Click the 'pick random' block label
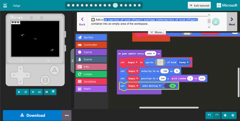This screenshot has height=121, width=240. coord(179,78)
